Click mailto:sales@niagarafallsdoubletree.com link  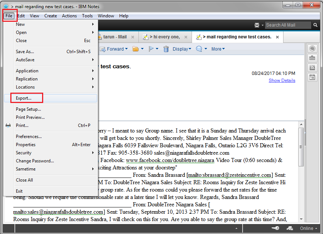click(x=58, y=212)
